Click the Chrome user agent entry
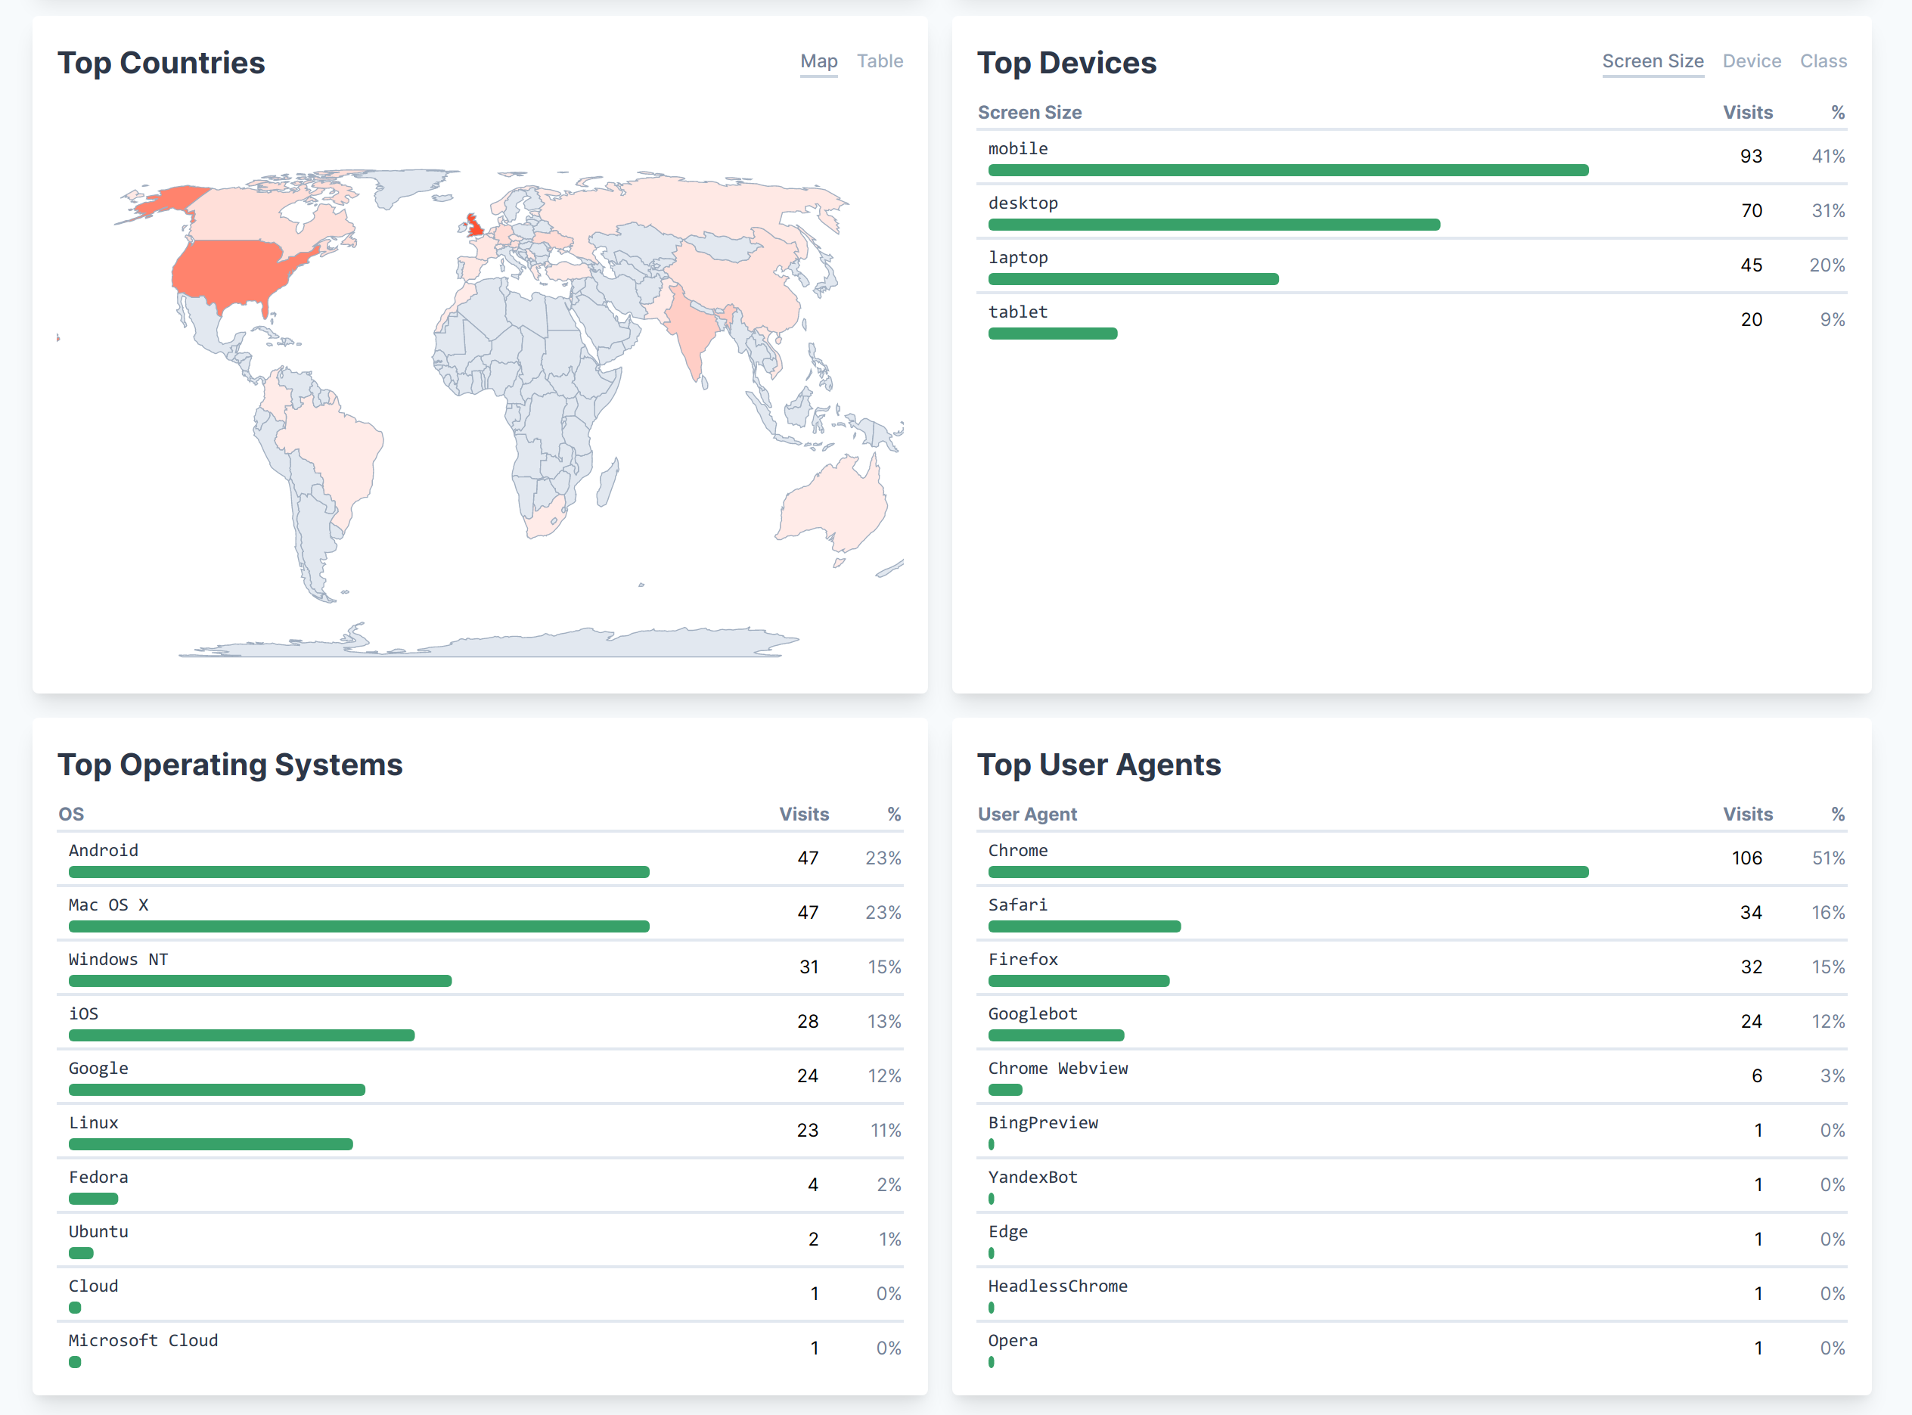This screenshot has height=1415, width=1912. coord(1018,851)
